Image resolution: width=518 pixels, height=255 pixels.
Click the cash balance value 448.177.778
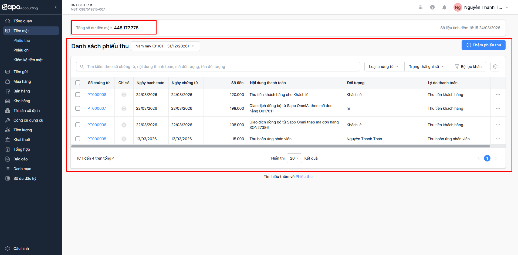(126, 28)
